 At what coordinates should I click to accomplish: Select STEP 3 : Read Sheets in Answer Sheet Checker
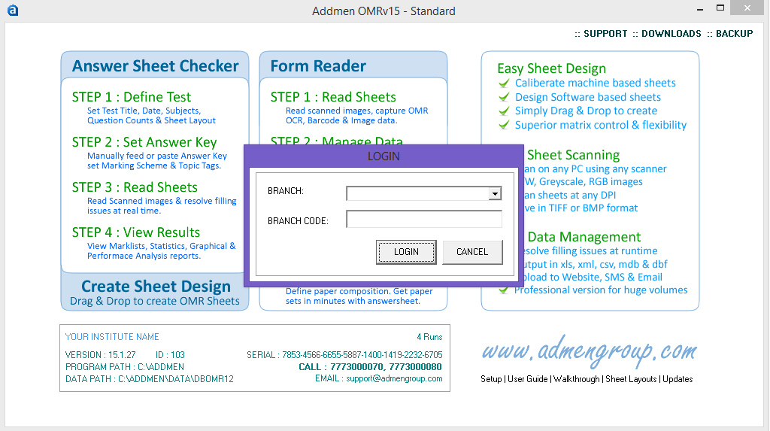click(x=135, y=187)
